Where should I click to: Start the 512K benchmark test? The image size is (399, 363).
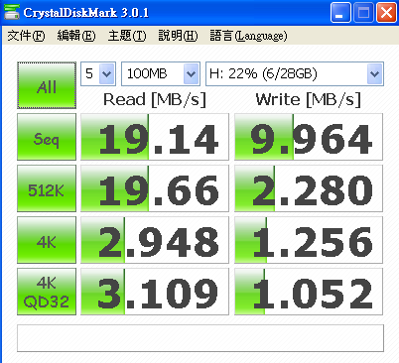tap(47, 188)
